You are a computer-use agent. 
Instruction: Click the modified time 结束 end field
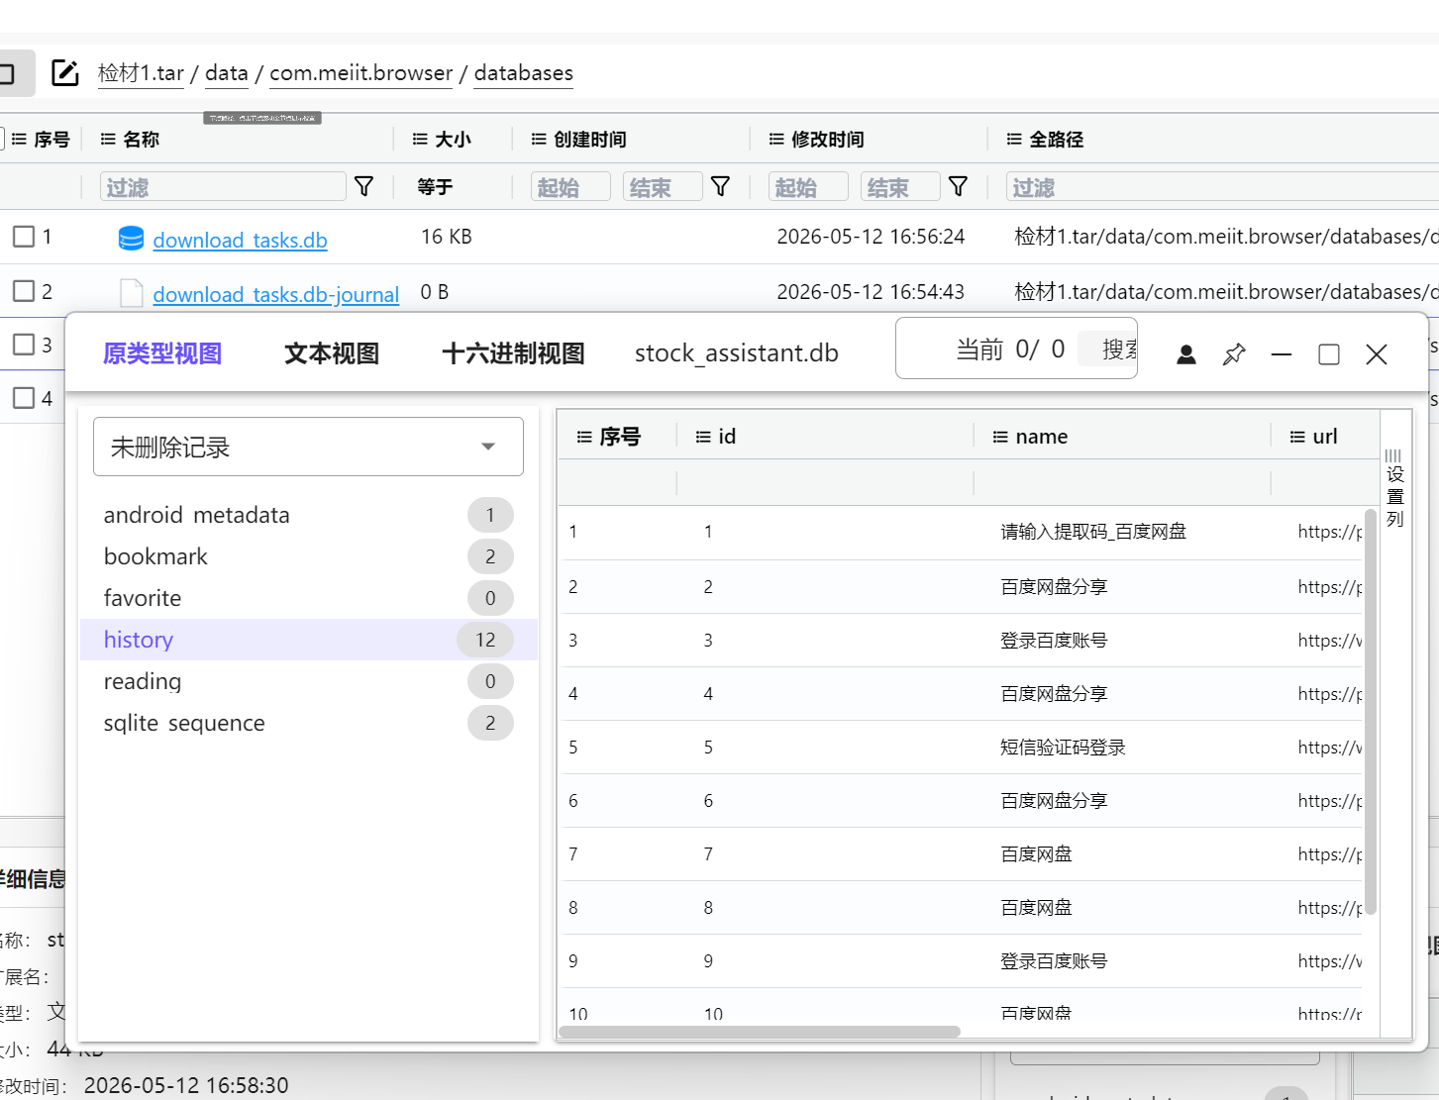point(900,187)
